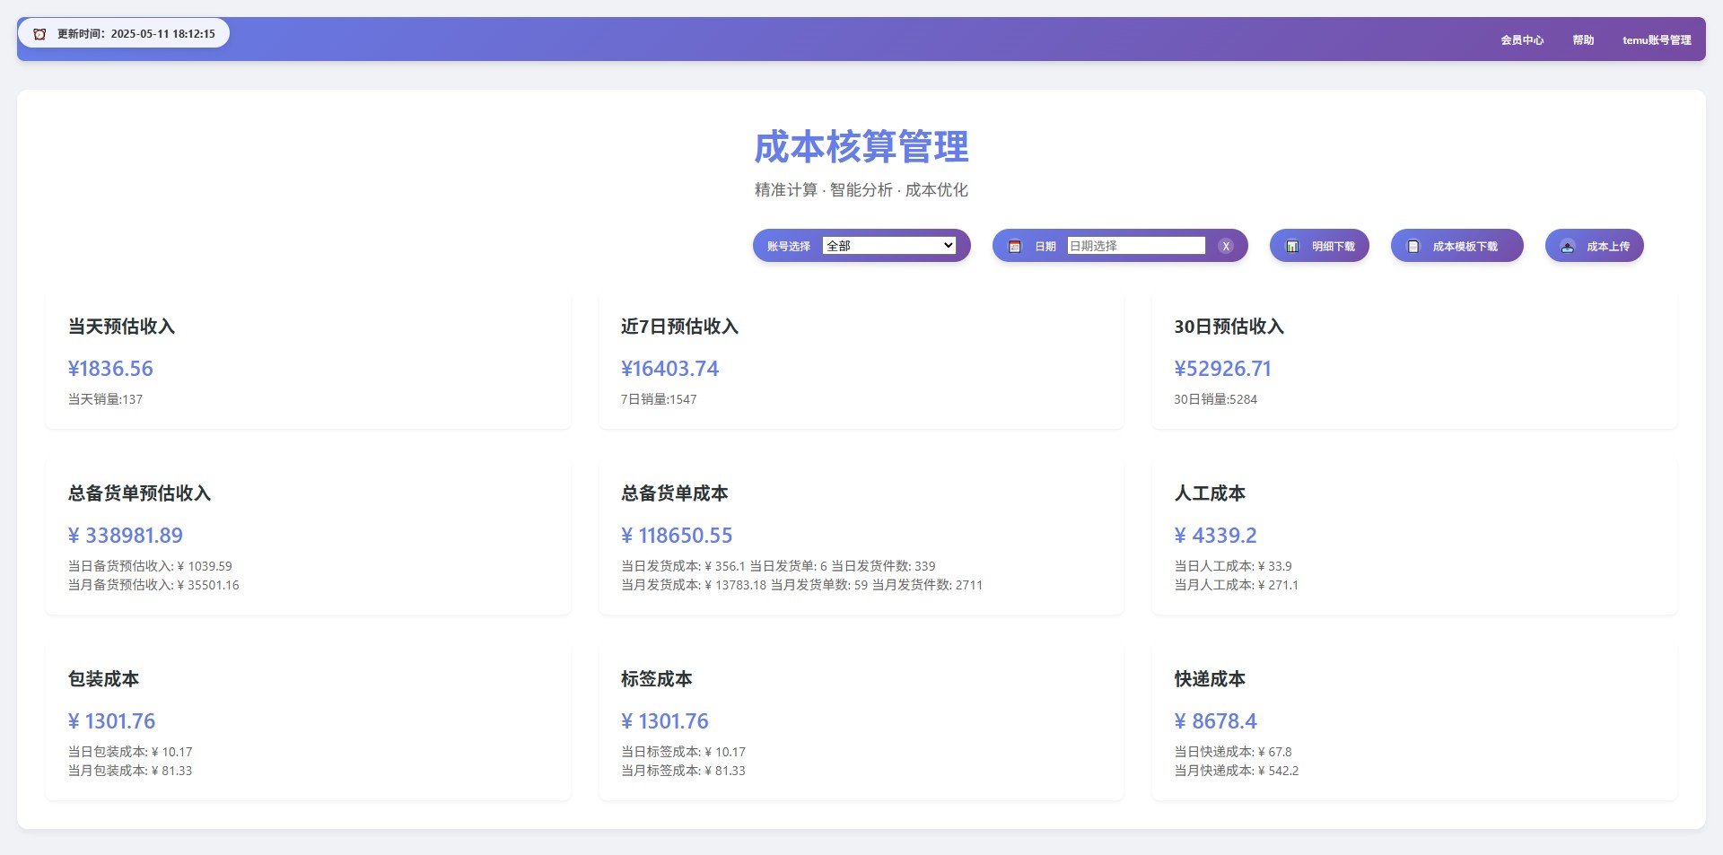Click the alarm clock icon beside update time
The width and height of the screenshot is (1723, 855).
pos(39,33)
